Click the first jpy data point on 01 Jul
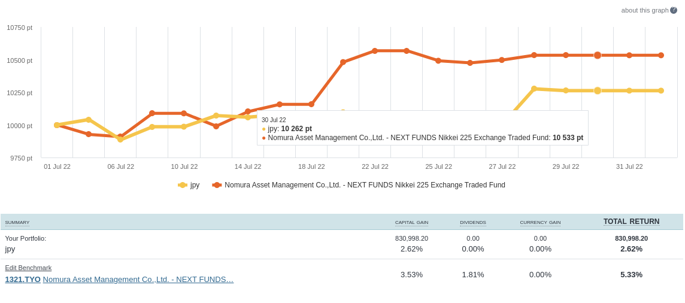Screen dimensions: 685x303 (x=57, y=125)
